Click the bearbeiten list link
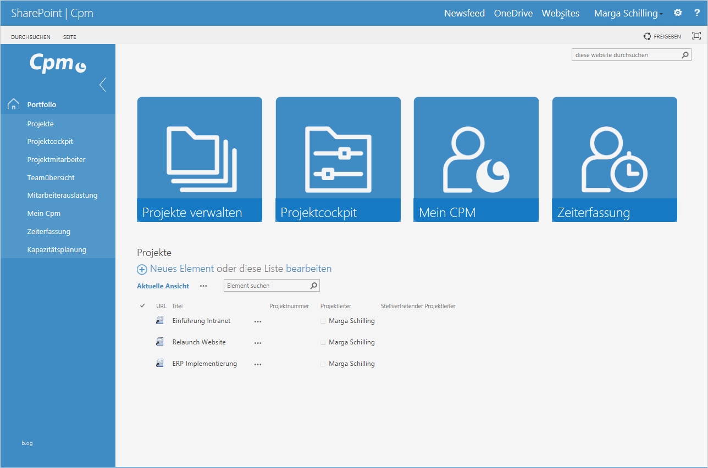 coord(308,269)
